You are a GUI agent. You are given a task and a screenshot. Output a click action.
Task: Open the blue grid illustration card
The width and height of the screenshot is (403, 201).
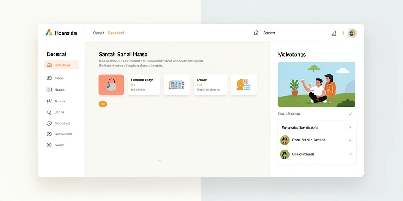click(177, 85)
